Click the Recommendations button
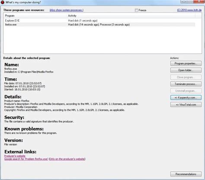This screenshot has width=205, height=180. (x=186, y=174)
